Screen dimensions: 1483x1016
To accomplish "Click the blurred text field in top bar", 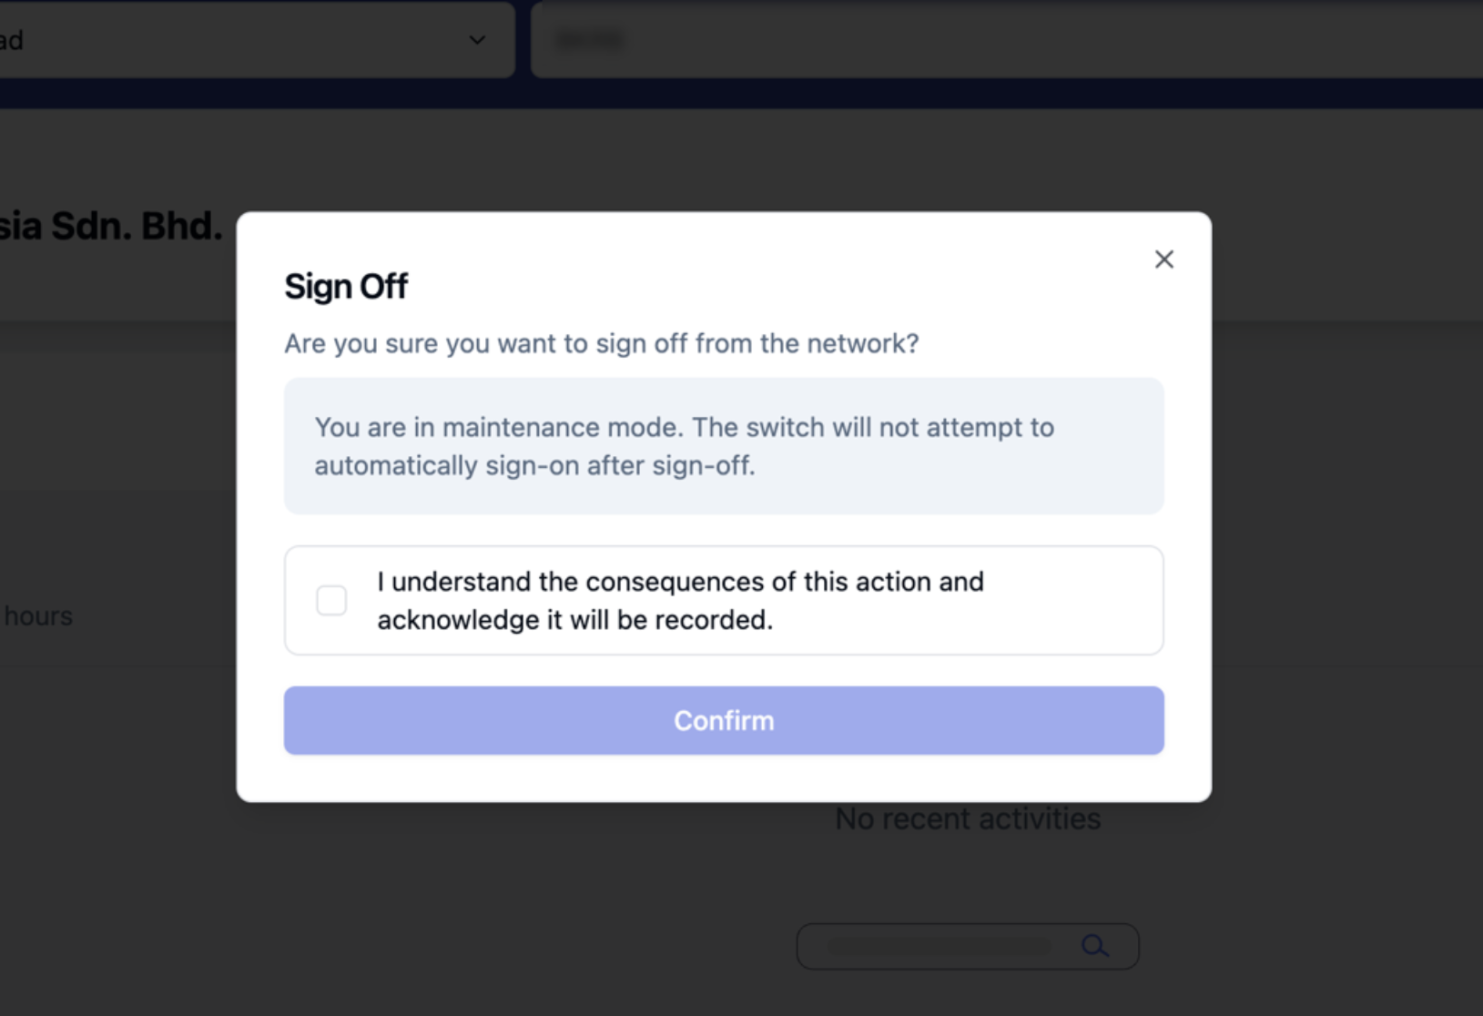I will pos(1001,40).
